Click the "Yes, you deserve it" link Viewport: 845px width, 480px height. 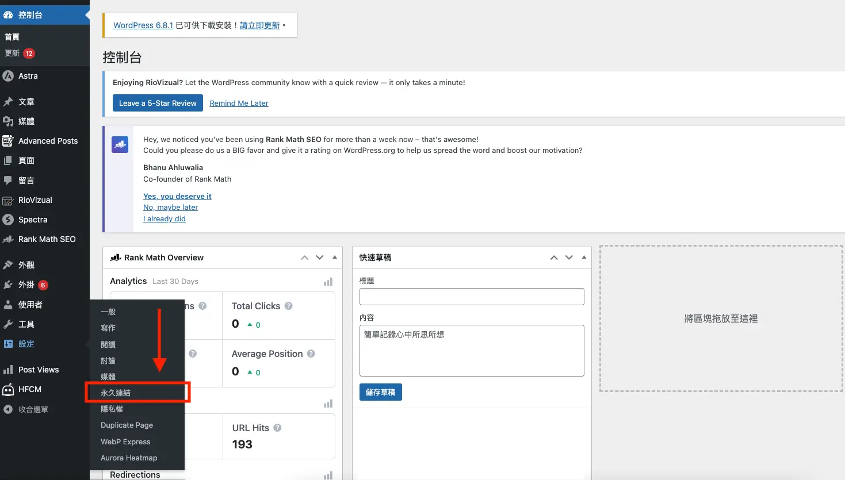tap(177, 196)
